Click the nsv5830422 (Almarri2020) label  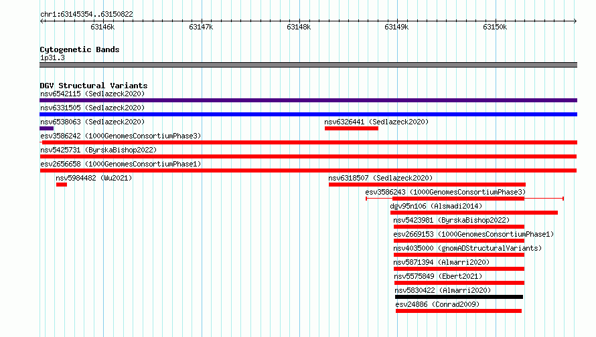point(443,290)
